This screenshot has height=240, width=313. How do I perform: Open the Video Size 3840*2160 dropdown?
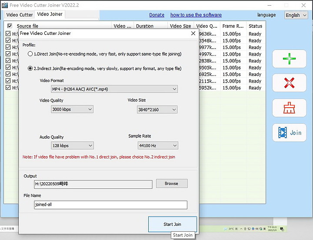coord(157,110)
